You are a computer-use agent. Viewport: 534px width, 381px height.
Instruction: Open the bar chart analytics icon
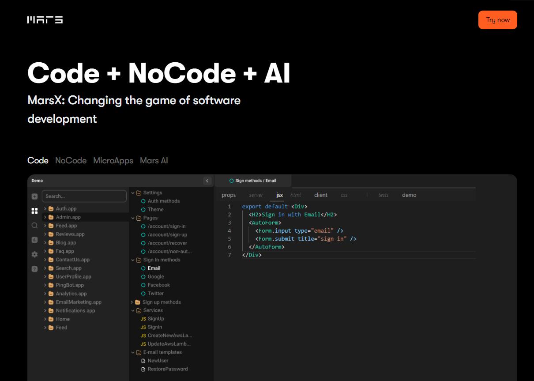34,240
